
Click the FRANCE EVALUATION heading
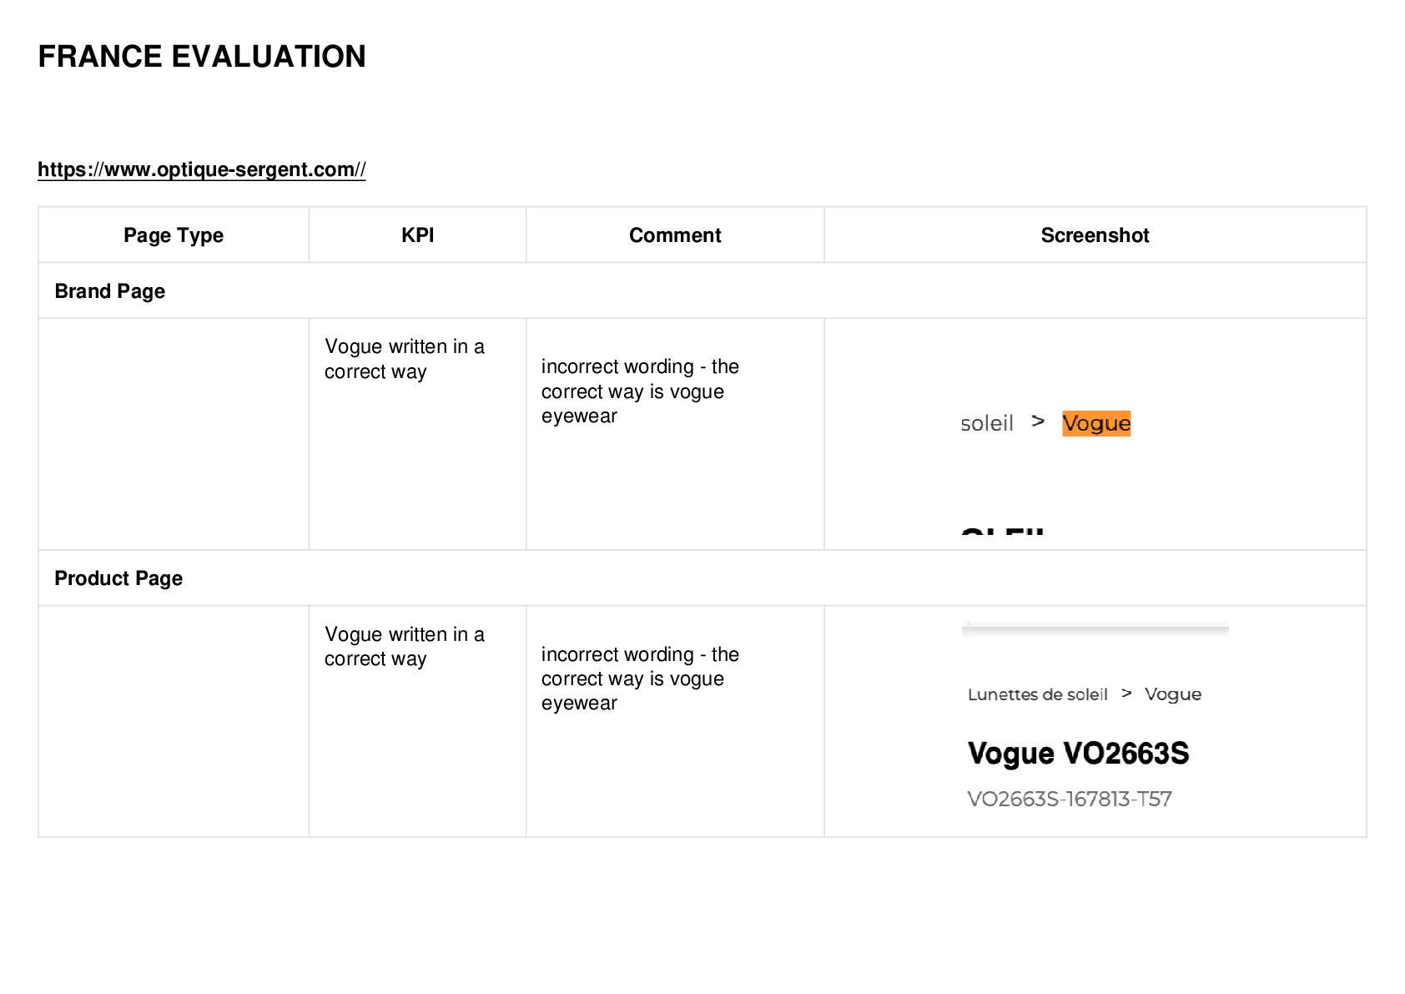pyautogui.click(x=202, y=57)
